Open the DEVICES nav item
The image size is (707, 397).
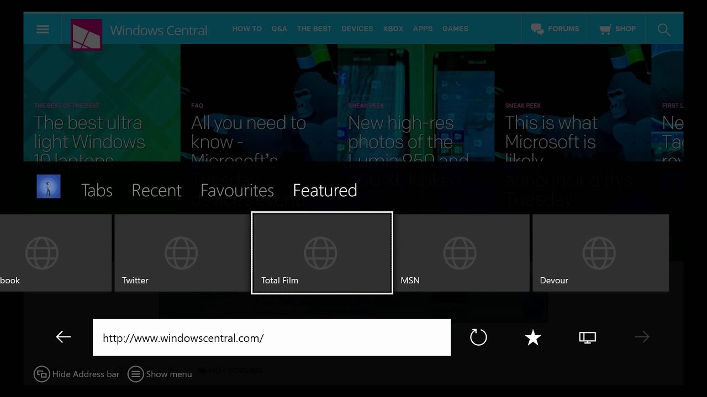coord(357,29)
